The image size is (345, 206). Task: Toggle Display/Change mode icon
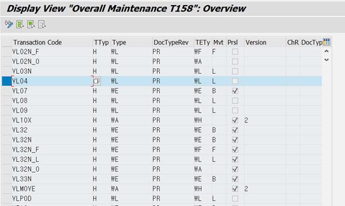pos(9,24)
